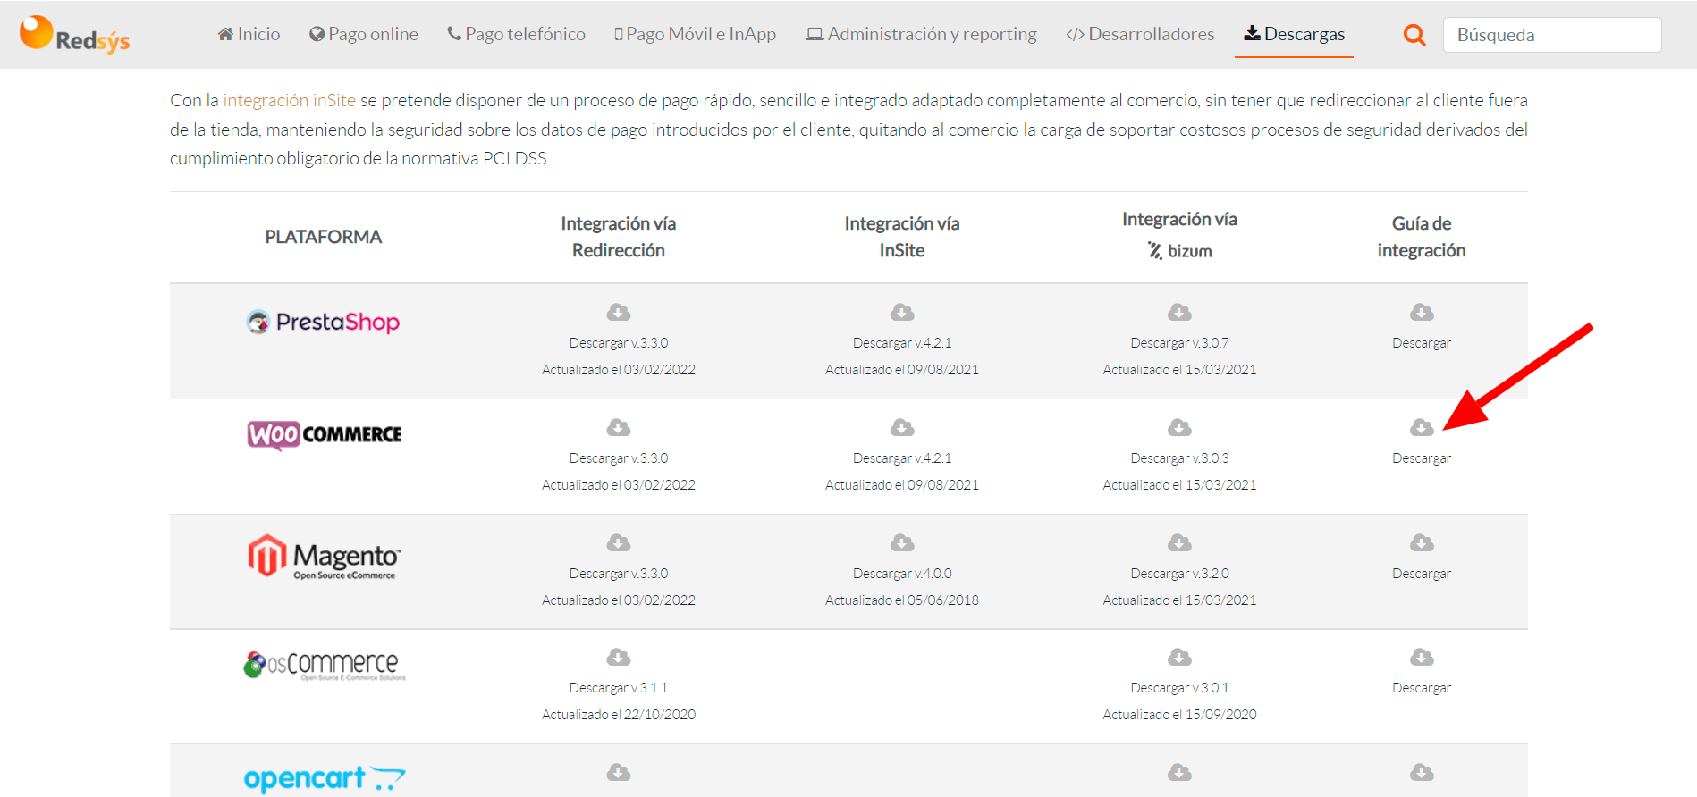This screenshot has width=1697, height=797.
Task: Click PrestaShop Descargar v.4.2.1 link
Action: coord(902,343)
